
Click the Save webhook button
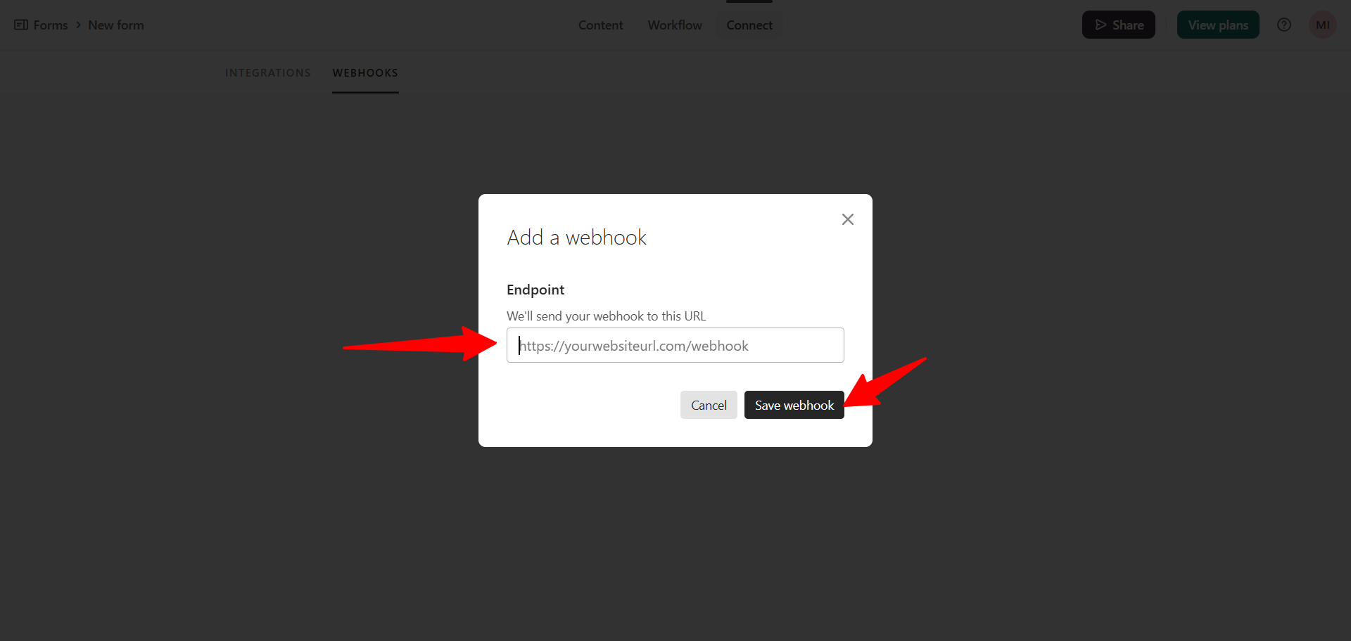(x=794, y=405)
